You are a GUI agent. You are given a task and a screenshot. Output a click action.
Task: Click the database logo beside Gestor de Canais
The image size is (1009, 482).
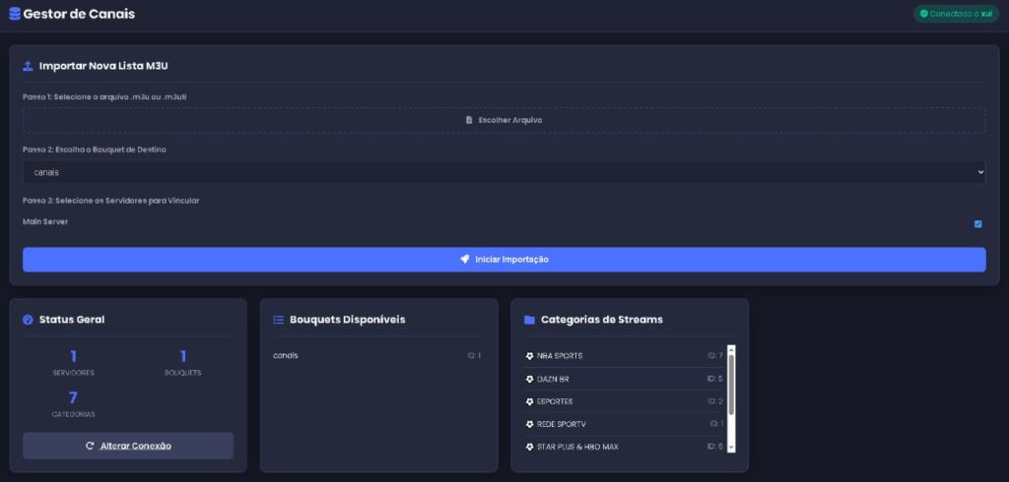[x=14, y=15]
